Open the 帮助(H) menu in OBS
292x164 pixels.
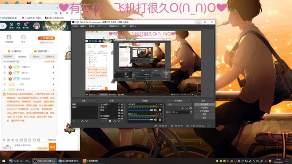click(132, 26)
